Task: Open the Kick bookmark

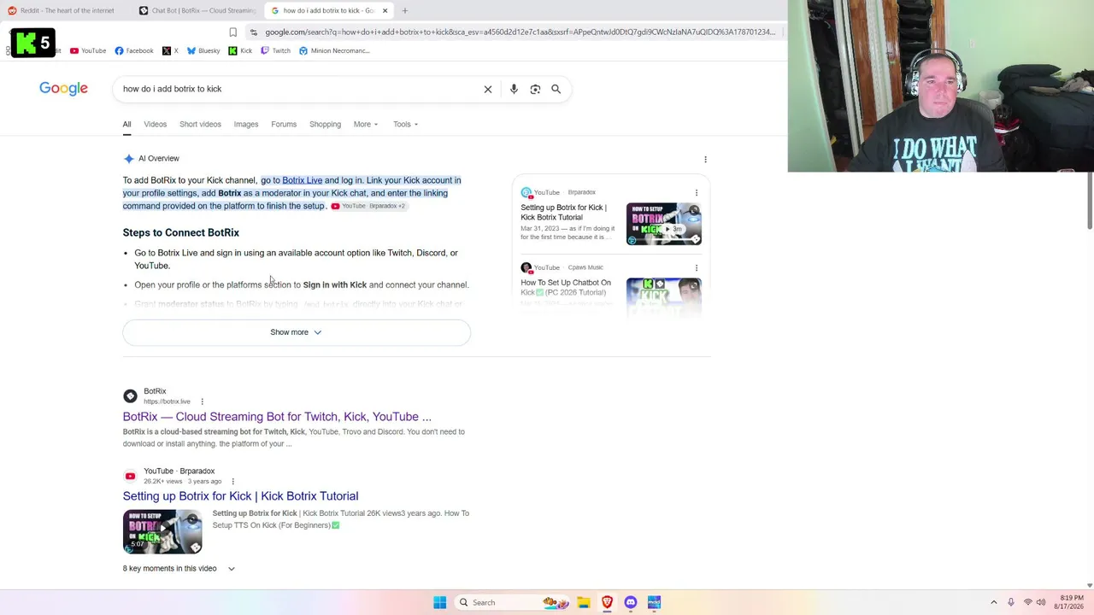Action: click(240, 50)
